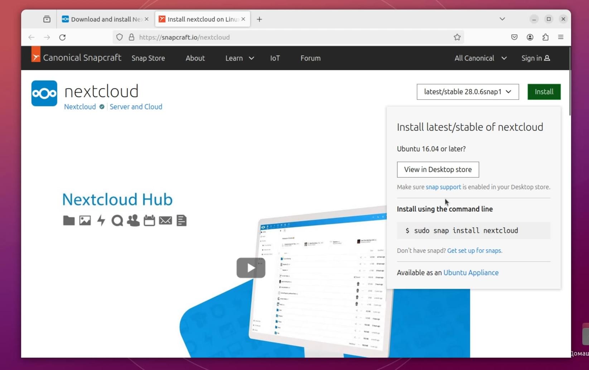589x370 pixels.
Task: Switch to the Download and install Nextcloud tab
Action: (105, 19)
